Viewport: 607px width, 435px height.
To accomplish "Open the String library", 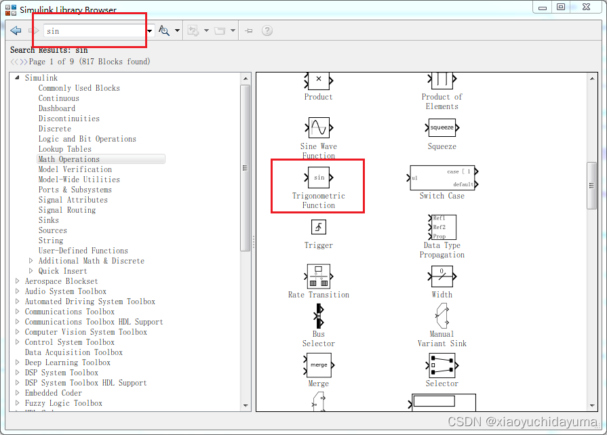I will coord(50,240).
